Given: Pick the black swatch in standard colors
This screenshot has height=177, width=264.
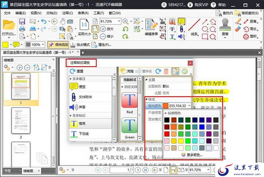Looking at the screenshot, I should (x=167, y=120).
